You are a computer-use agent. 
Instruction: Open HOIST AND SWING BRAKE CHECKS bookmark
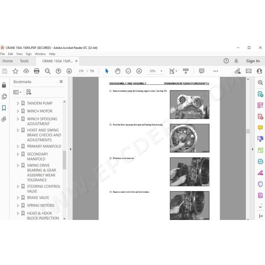(x=44, y=135)
